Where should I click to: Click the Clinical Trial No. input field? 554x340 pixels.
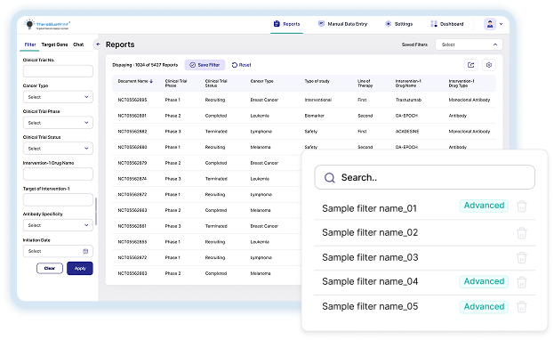point(58,71)
